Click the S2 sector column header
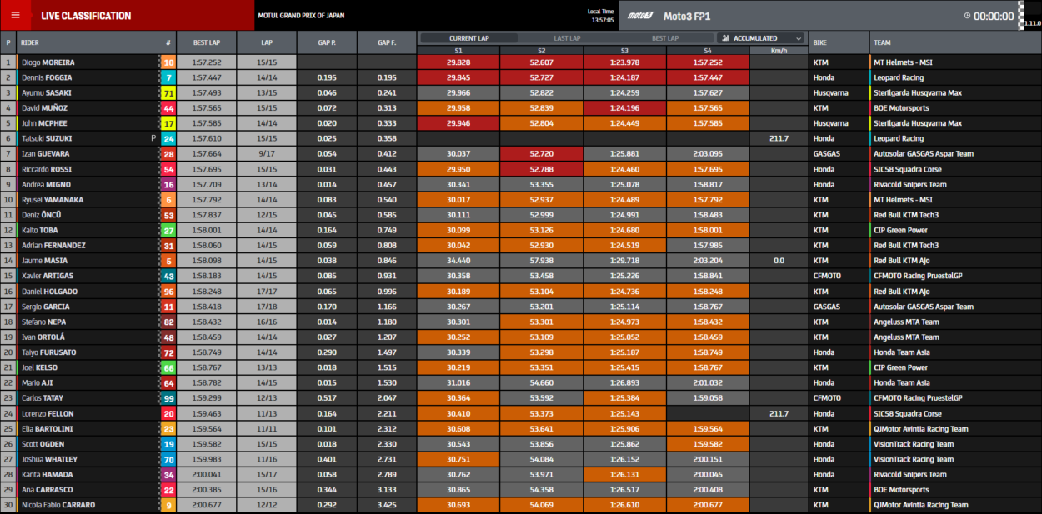 [541, 51]
